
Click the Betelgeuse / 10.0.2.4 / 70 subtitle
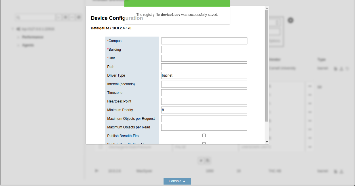pos(111,28)
